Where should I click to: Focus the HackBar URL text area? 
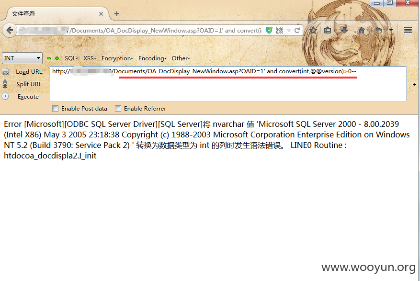coord(228,84)
